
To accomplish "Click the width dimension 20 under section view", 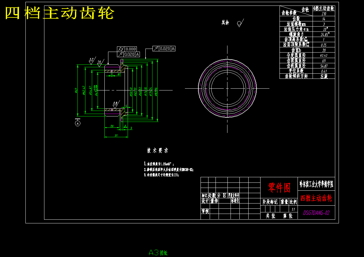I will click(112, 126).
